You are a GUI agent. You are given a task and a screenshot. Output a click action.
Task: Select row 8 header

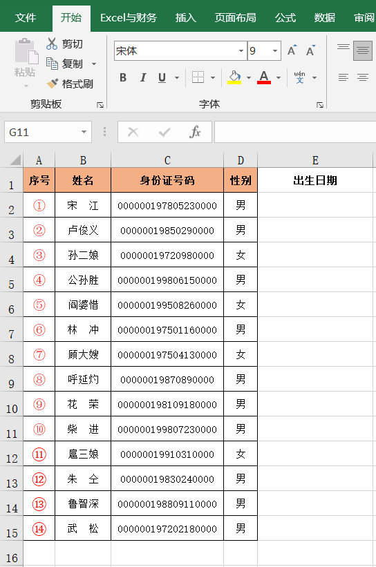tap(12, 354)
